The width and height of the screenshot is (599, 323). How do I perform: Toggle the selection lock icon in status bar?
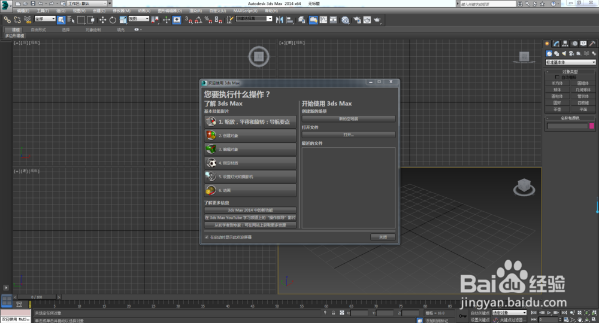click(333, 313)
